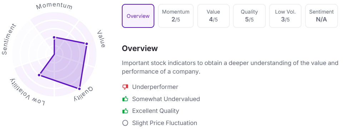The image size is (343, 130).
Task: Click the Underperformer indicator text
Action: (x=155, y=87)
